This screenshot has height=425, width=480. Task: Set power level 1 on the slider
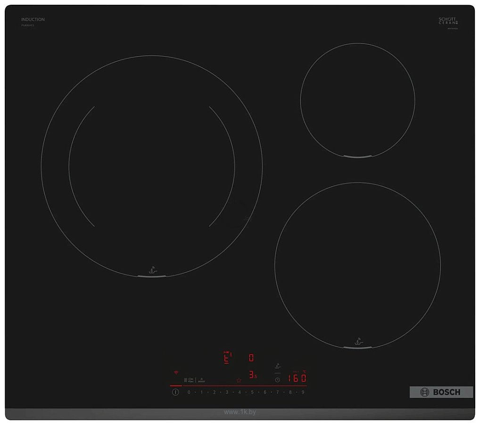(201, 392)
